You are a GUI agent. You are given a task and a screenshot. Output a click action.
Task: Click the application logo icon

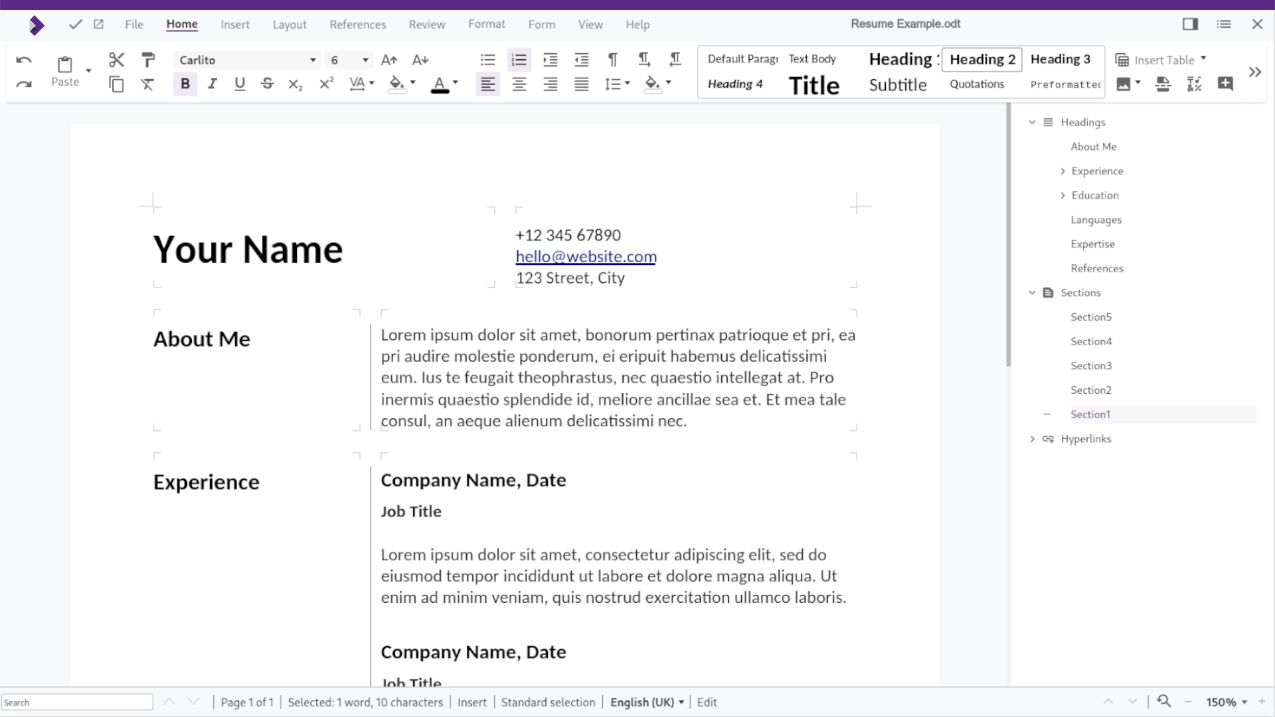37,25
